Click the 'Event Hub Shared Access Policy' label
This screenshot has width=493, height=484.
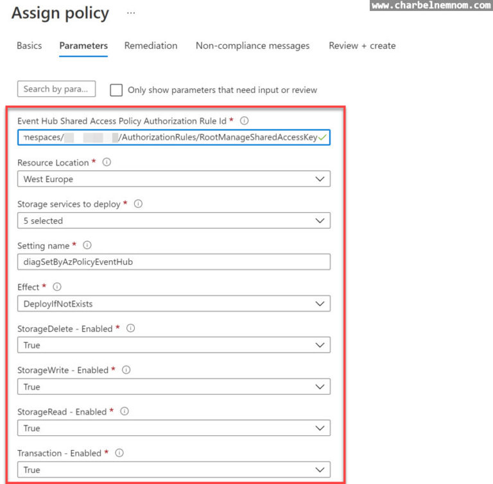tap(122, 121)
